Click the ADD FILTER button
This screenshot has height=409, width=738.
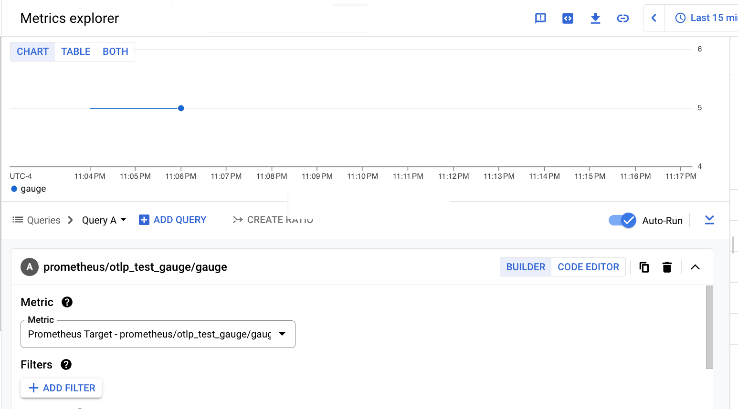pos(61,388)
